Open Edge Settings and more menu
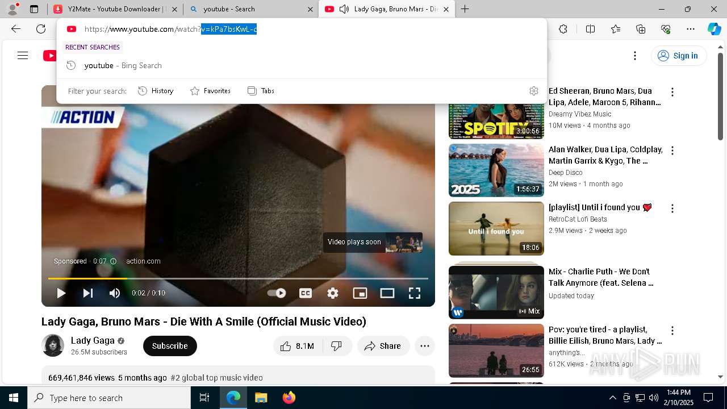The image size is (727, 409). coord(691,29)
